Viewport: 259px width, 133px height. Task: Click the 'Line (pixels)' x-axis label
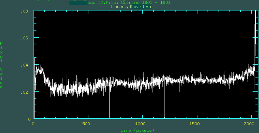click(138, 130)
